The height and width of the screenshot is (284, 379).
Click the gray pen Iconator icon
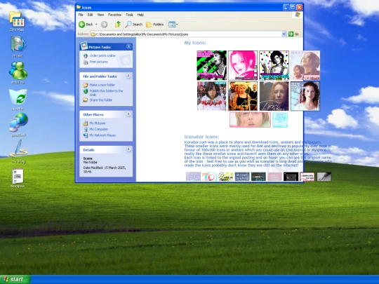[x=324, y=177]
